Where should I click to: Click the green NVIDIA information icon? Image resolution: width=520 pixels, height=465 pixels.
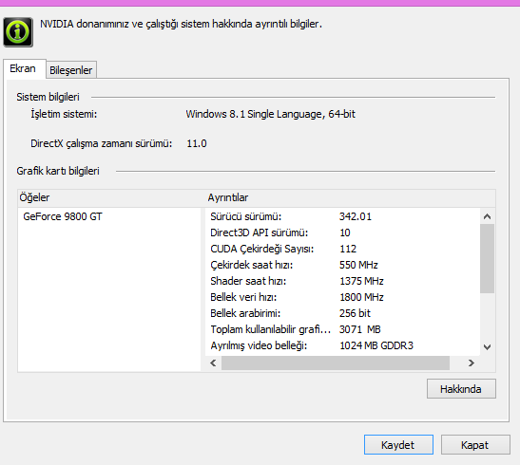(x=18, y=32)
